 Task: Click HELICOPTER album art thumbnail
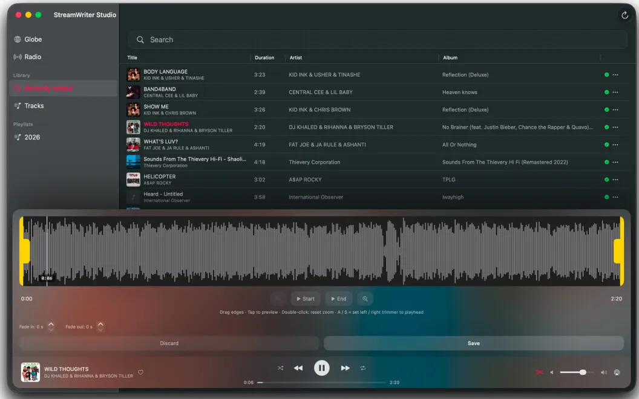click(x=133, y=180)
